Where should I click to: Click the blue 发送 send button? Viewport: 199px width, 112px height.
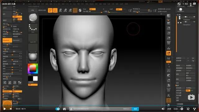click(135, 109)
